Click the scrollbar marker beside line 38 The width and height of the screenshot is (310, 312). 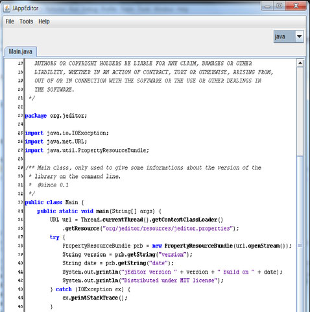point(300,246)
